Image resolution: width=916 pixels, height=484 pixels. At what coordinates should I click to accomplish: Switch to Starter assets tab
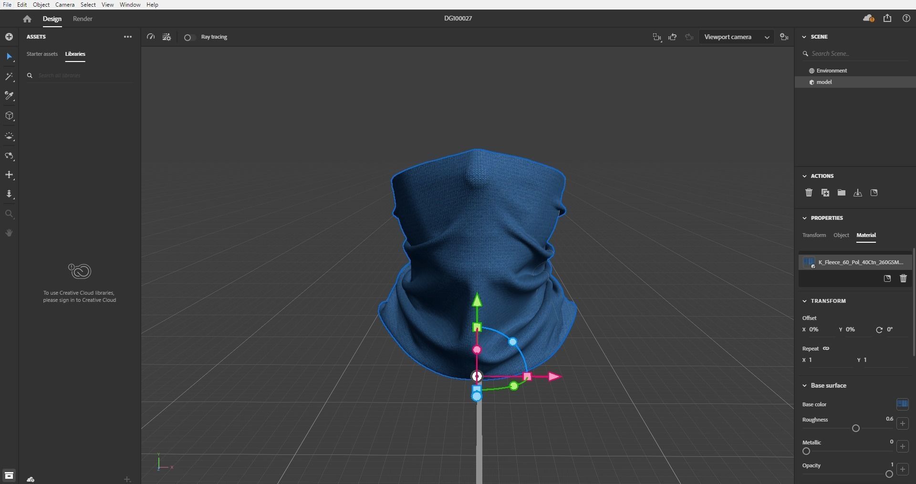(x=42, y=54)
